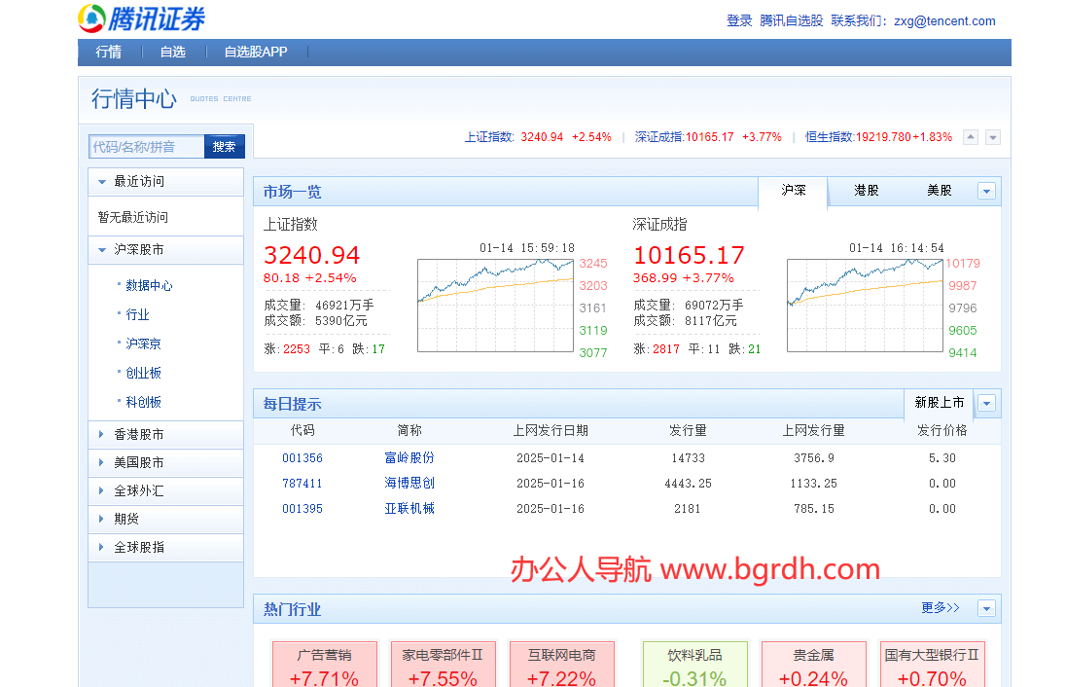The width and height of the screenshot is (1066, 687).
Task: Open the 深证成指 intraday chart
Action: (x=865, y=306)
